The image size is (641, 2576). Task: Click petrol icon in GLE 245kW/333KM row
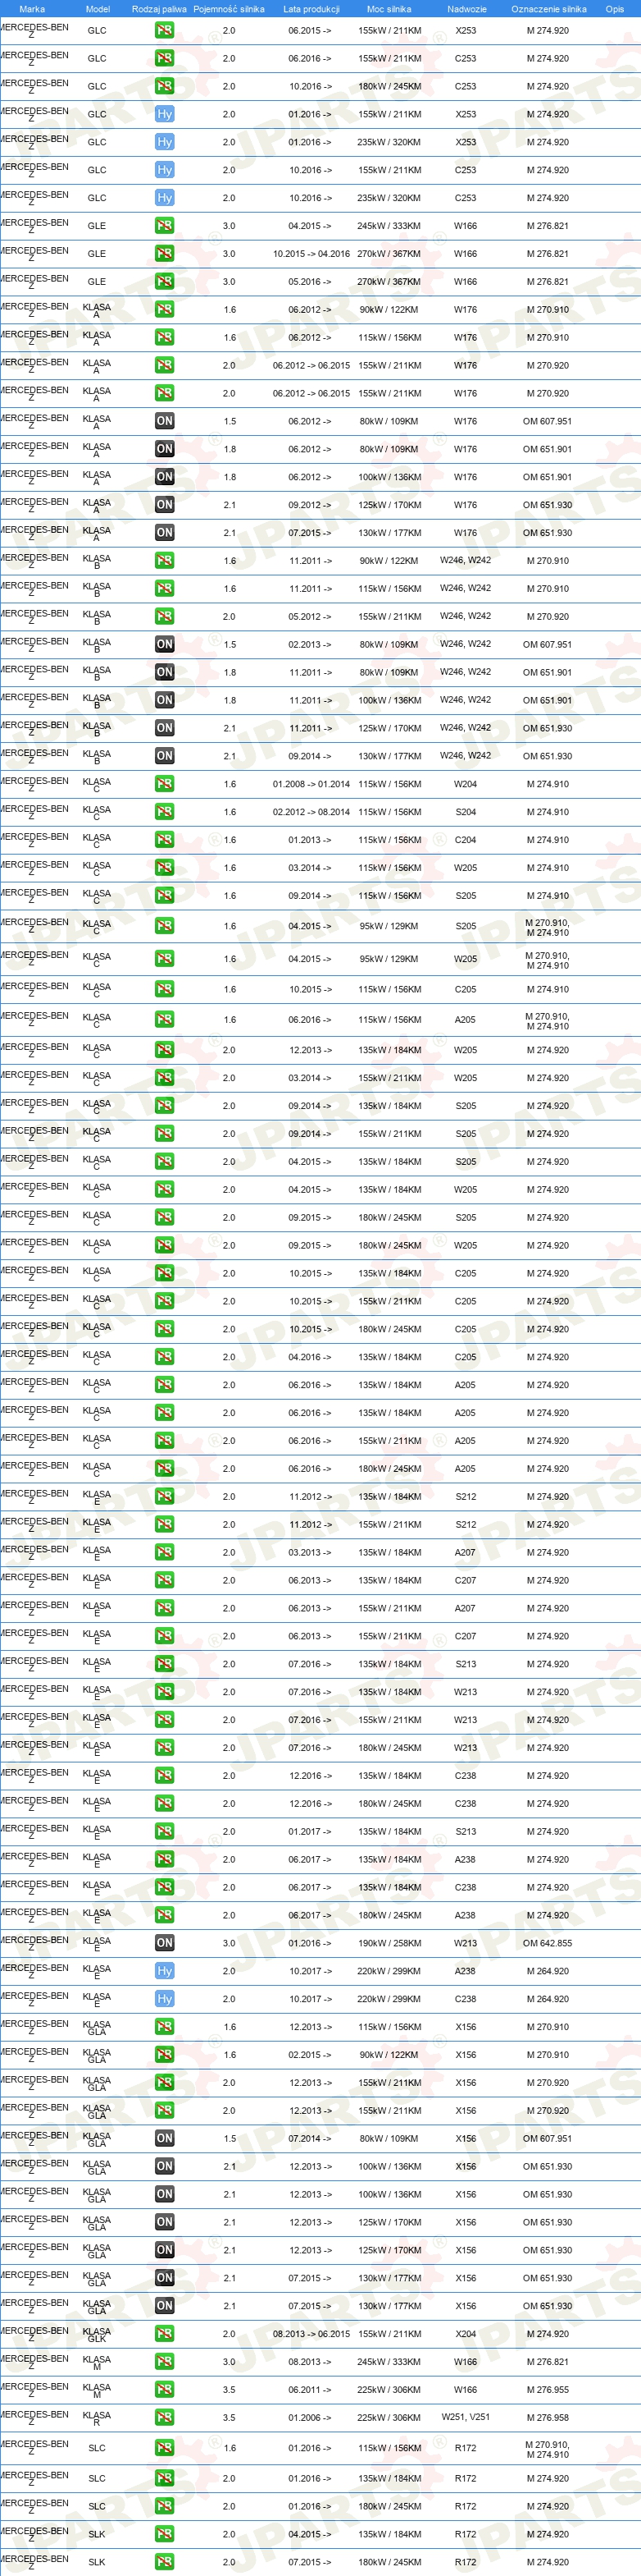(165, 226)
